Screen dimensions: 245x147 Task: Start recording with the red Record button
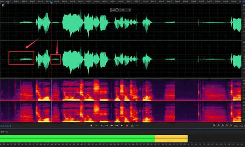(x=127, y=126)
